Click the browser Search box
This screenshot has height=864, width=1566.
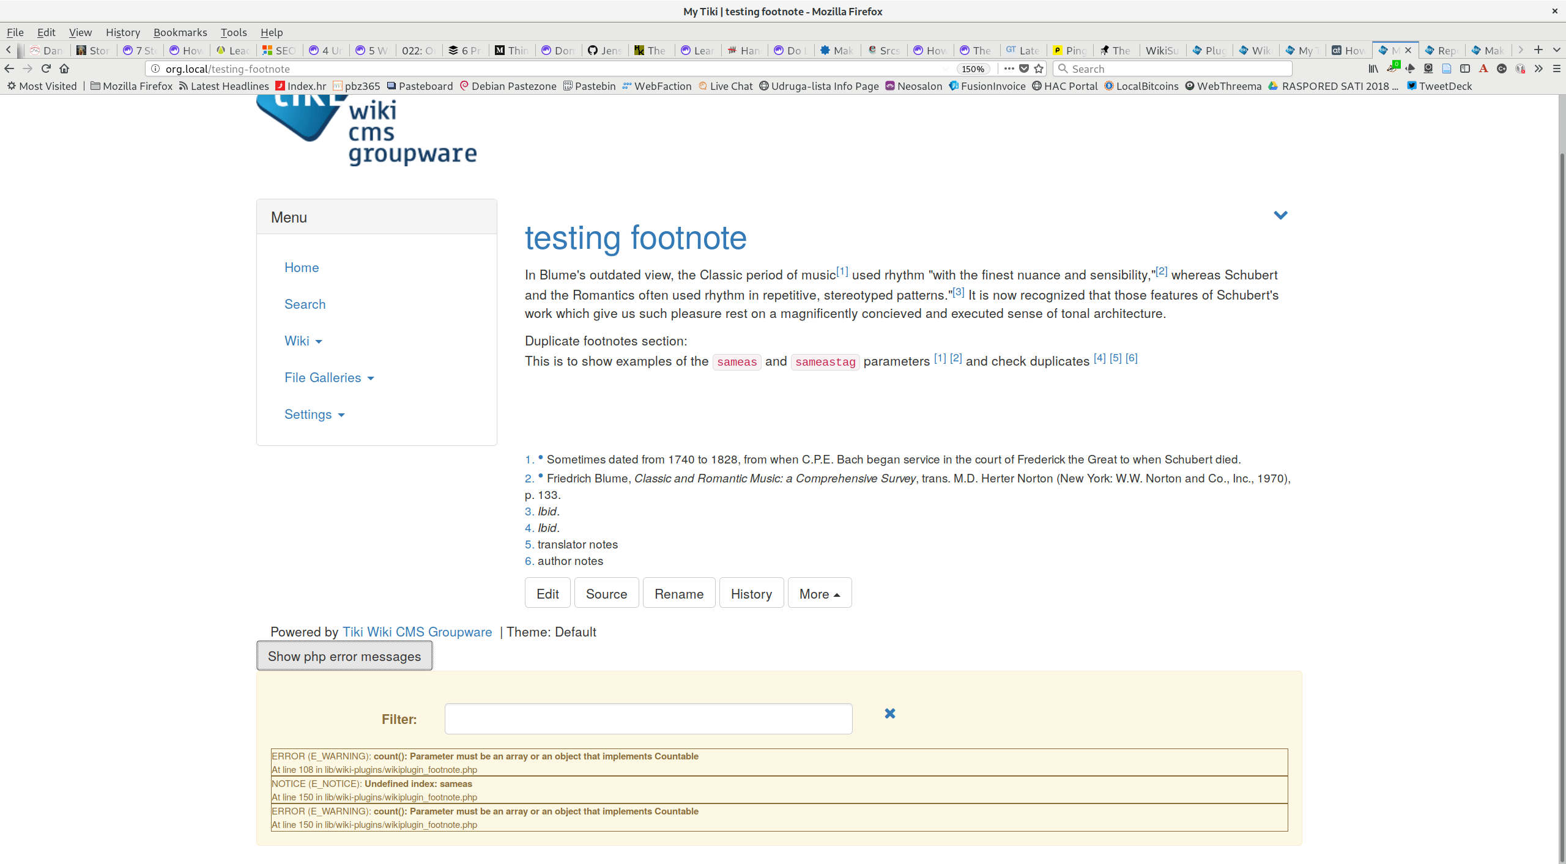coord(1173,69)
